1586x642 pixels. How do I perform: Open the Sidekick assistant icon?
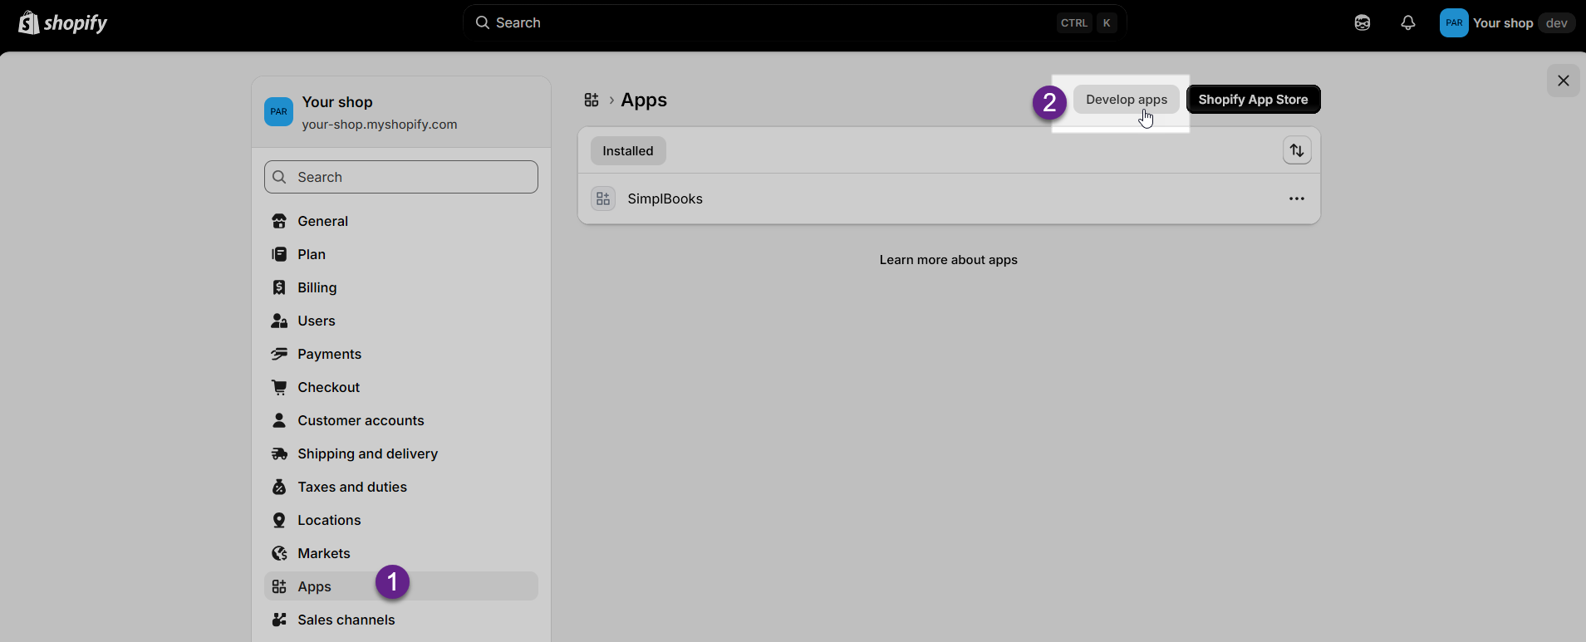[x=1362, y=23]
